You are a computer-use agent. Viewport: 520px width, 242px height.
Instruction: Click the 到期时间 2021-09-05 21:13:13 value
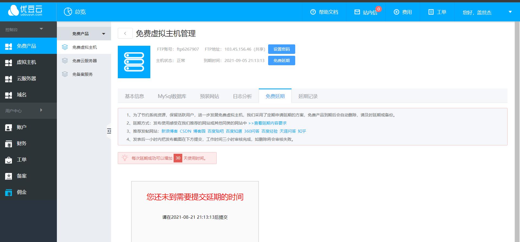(244, 61)
